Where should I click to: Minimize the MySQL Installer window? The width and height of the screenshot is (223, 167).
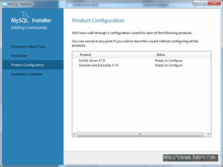click(x=197, y=3)
